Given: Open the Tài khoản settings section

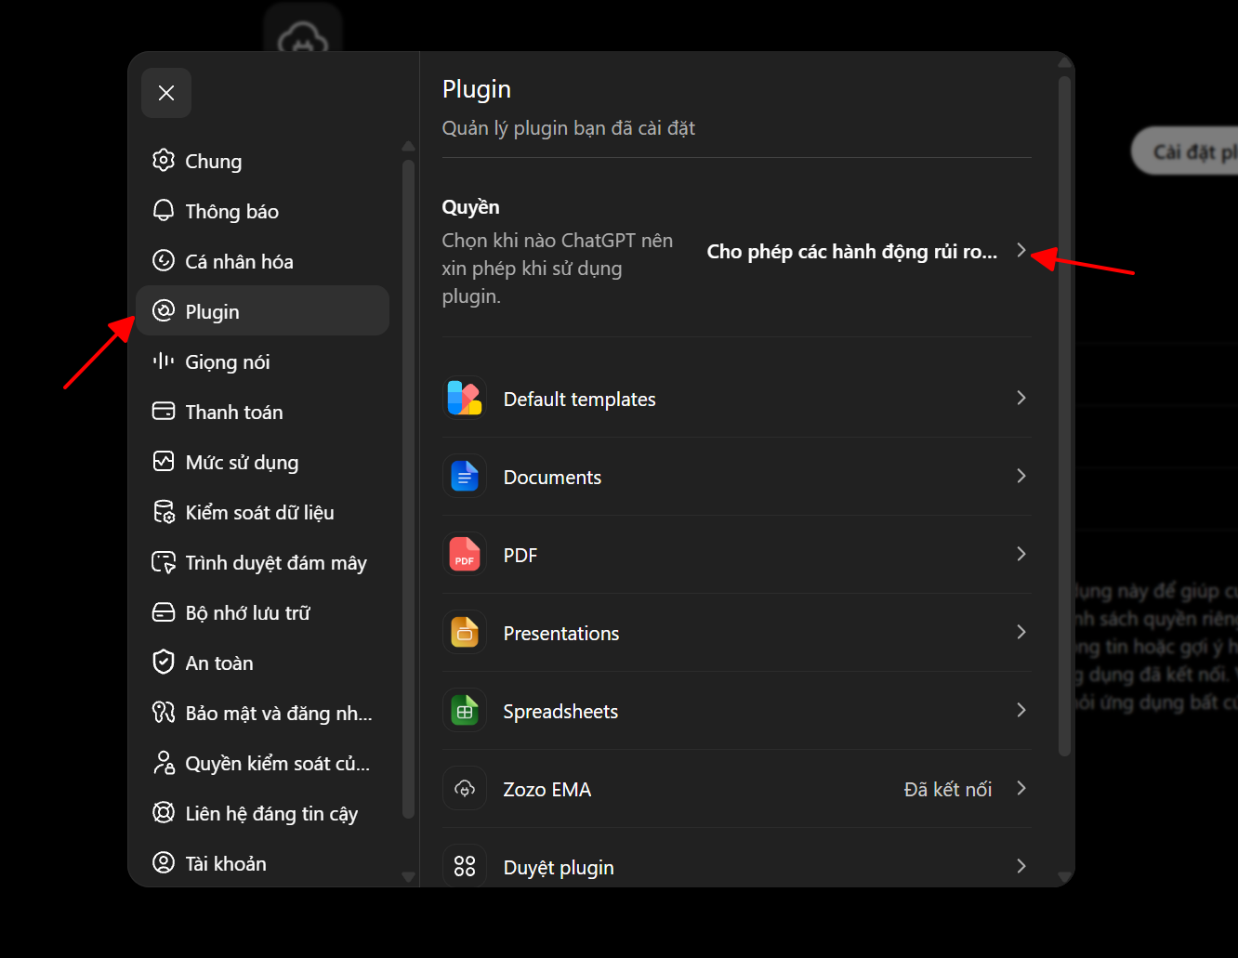Looking at the screenshot, I should click(262, 863).
